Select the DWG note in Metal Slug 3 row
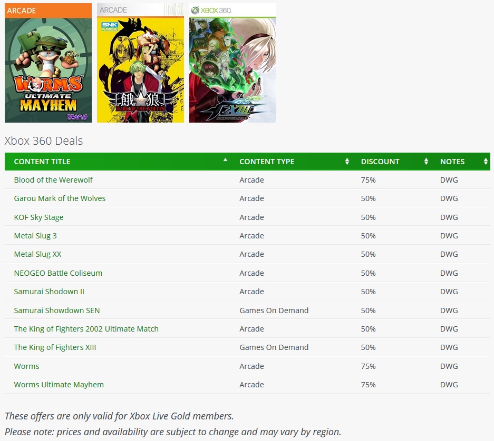The image size is (494, 441). (449, 236)
